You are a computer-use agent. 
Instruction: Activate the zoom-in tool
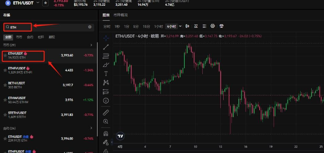pos(106,122)
